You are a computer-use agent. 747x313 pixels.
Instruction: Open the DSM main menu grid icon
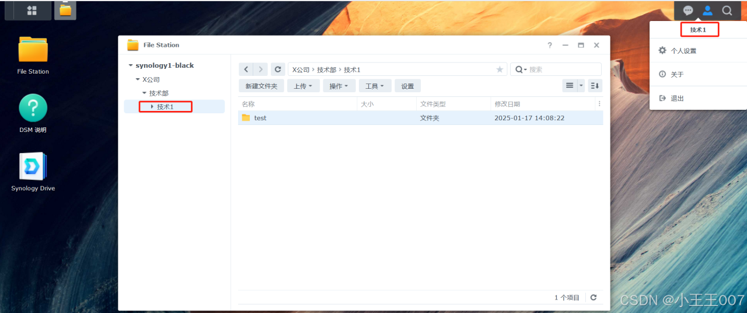pyautogui.click(x=32, y=11)
